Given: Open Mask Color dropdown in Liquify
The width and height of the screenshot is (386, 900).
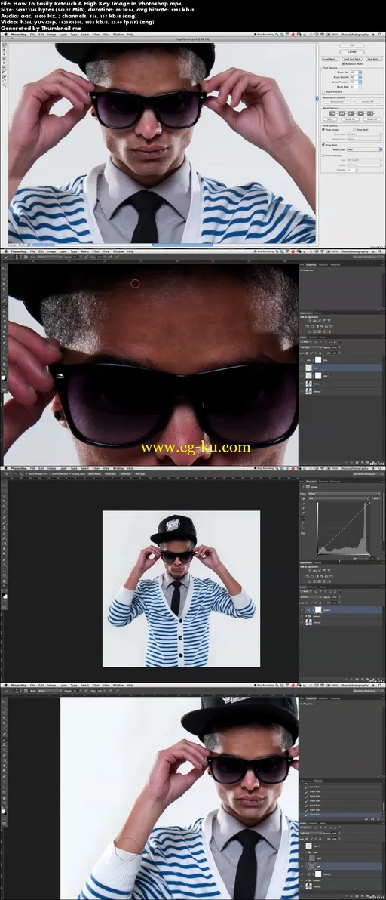Looking at the screenshot, I should (365, 149).
